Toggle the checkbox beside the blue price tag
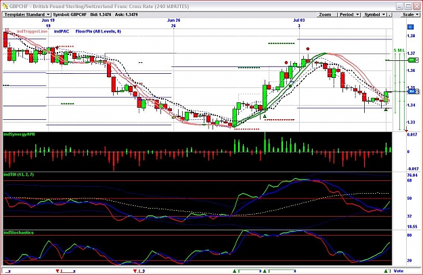This screenshot has width=423, height=275. [x=417, y=91]
